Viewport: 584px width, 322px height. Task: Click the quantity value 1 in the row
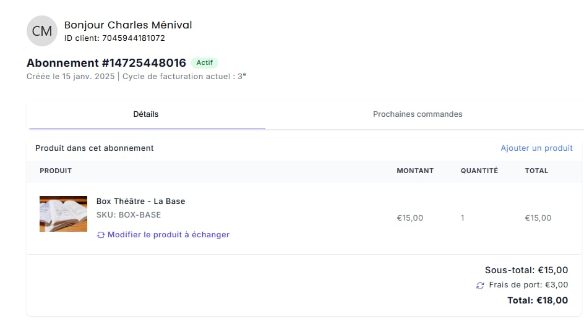click(x=463, y=218)
